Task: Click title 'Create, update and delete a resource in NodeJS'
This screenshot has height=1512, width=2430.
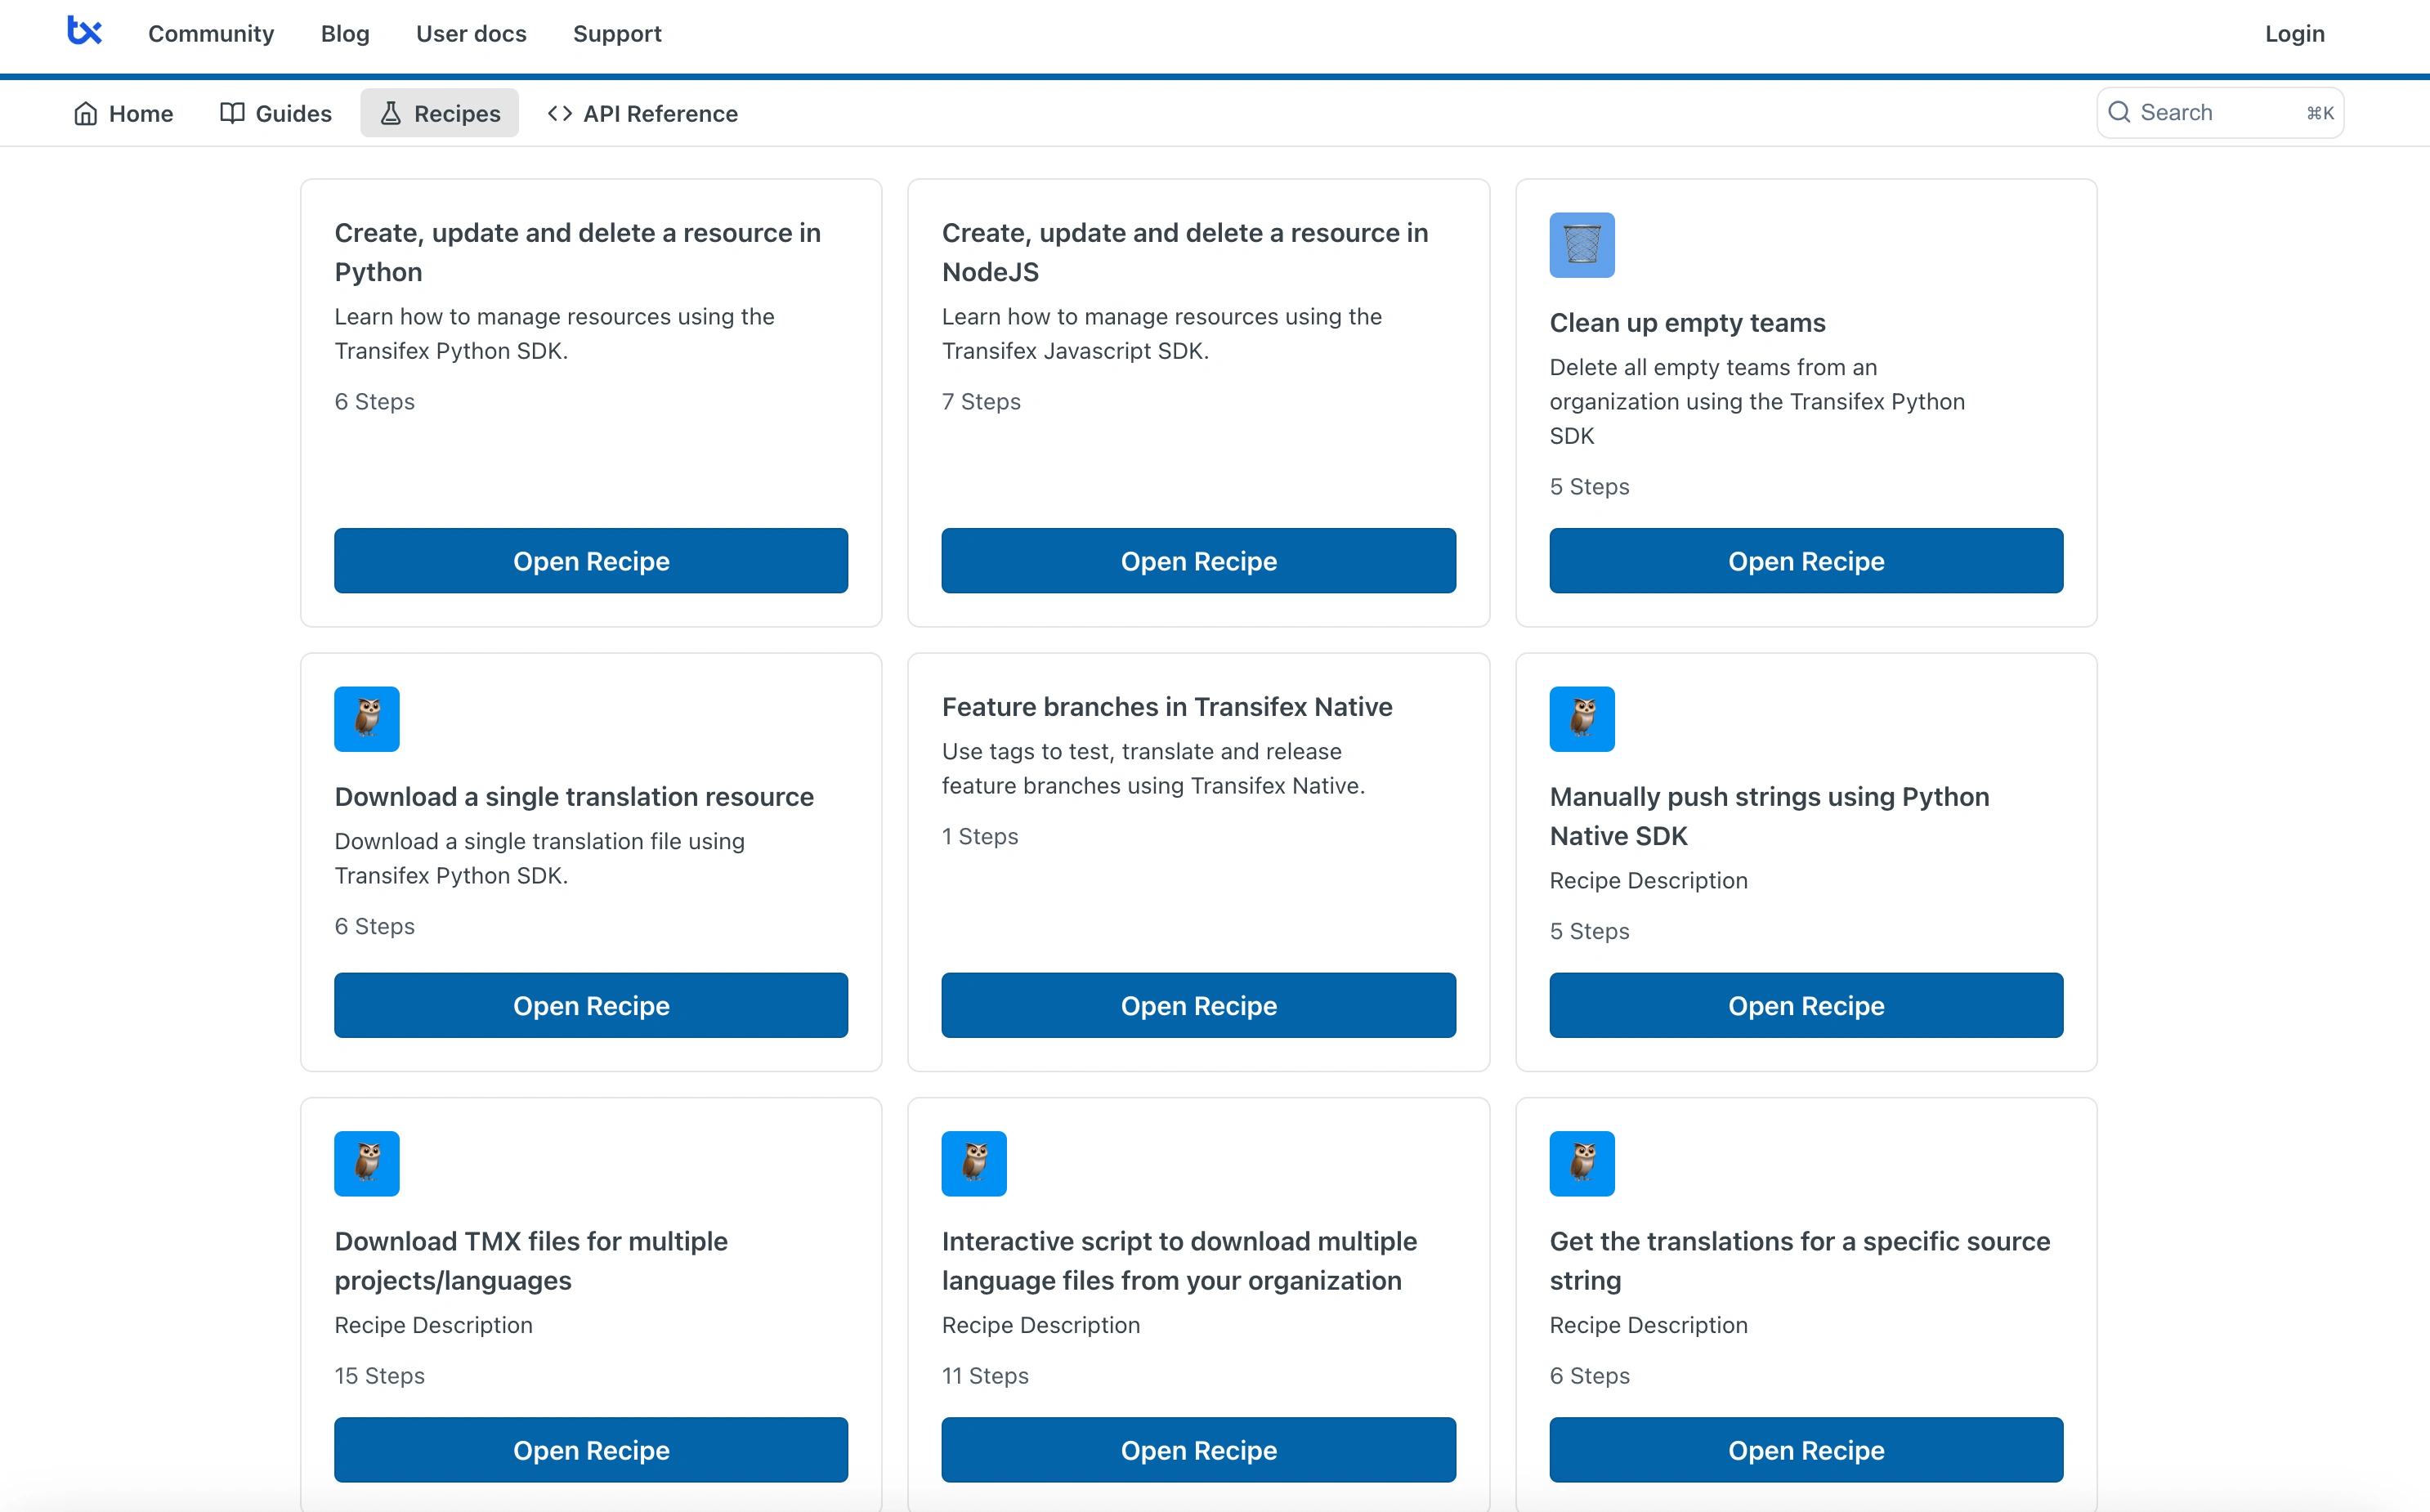Action: pyautogui.click(x=1185, y=252)
